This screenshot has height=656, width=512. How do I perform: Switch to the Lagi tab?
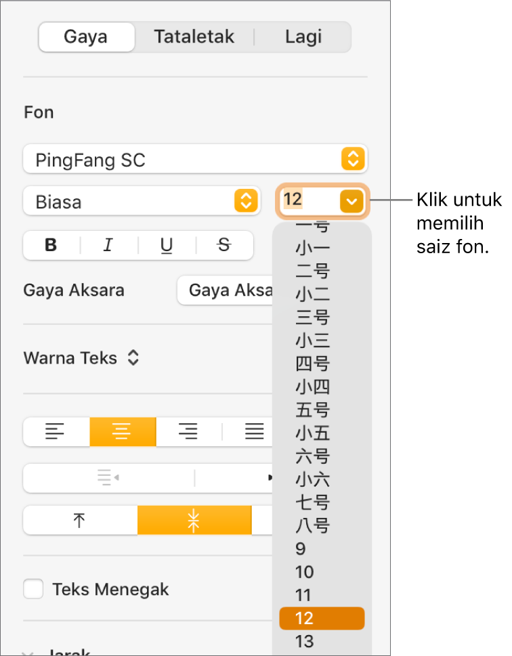tap(303, 37)
